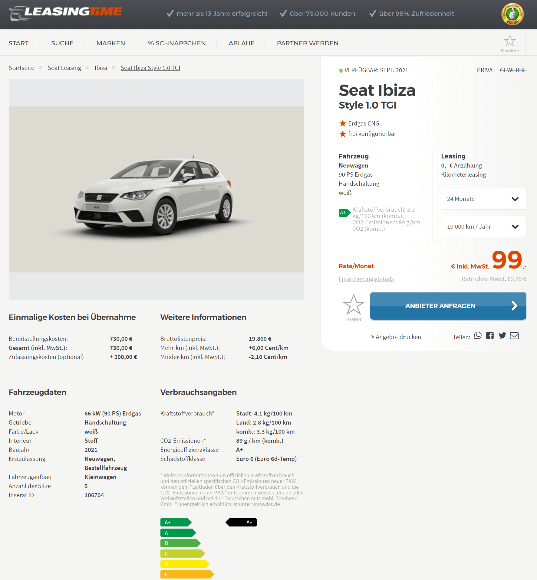Share the offer on Facebook

coord(490,336)
